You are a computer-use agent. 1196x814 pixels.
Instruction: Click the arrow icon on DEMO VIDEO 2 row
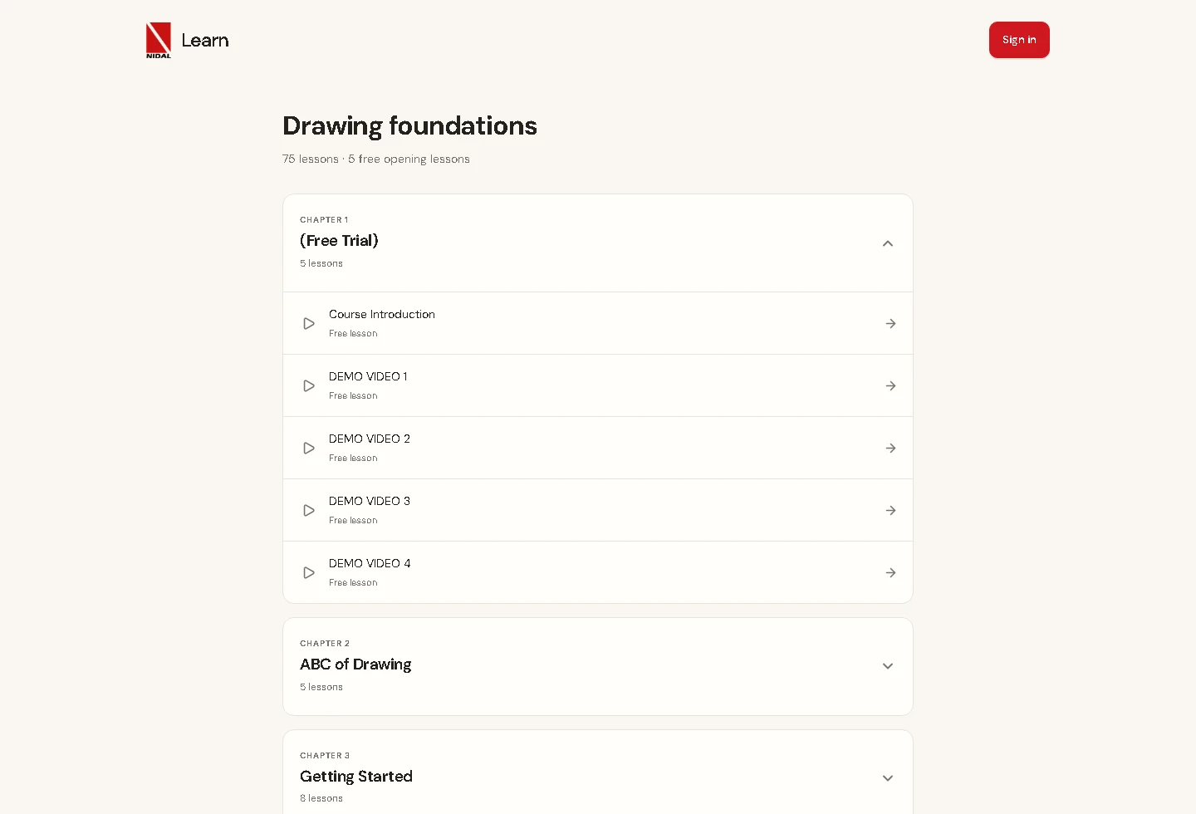890,449
